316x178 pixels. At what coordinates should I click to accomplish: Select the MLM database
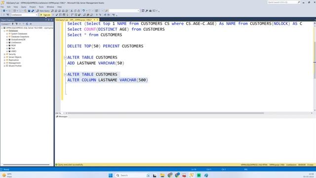(x=13, y=45)
